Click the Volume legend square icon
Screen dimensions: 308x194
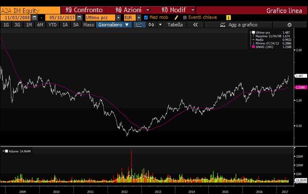pyautogui.click(x=6, y=151)
